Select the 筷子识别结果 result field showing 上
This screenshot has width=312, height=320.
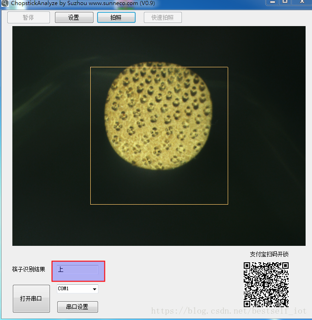77,270
